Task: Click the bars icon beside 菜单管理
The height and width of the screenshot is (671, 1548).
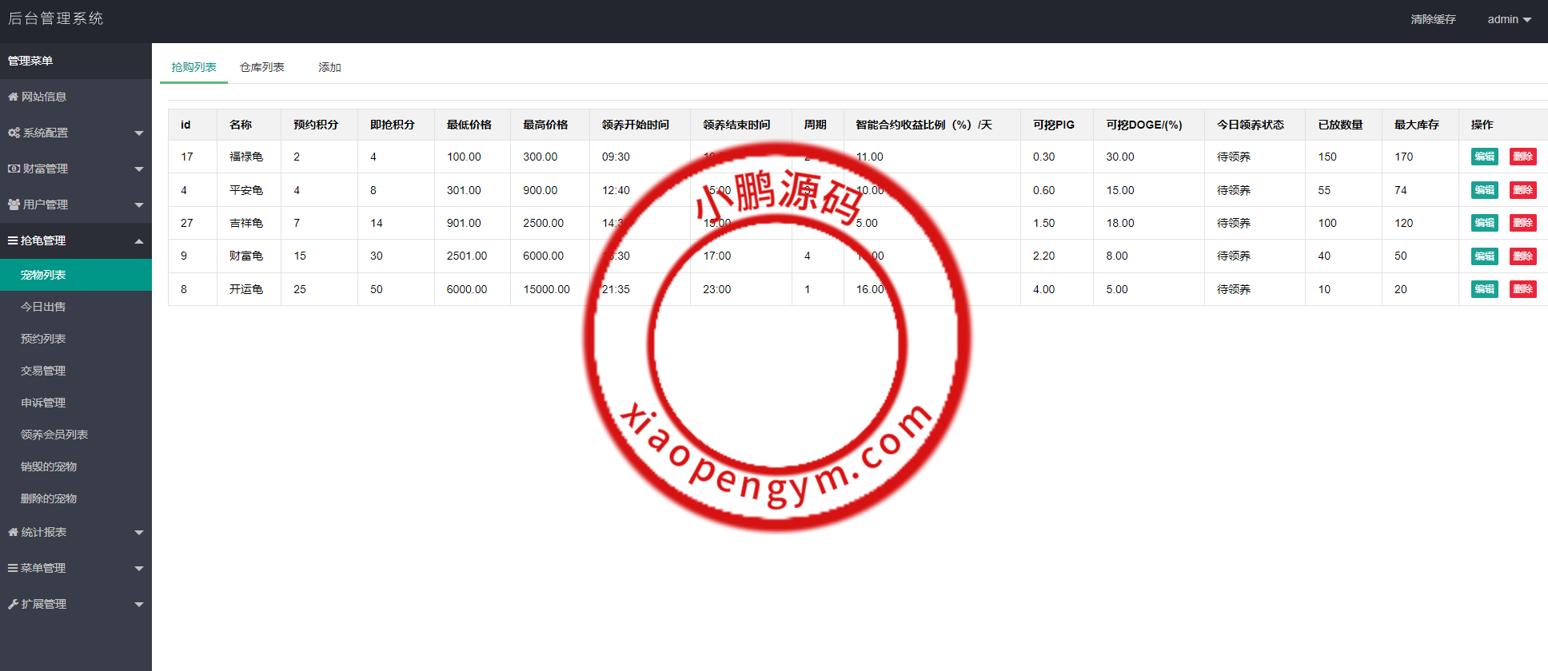Action: pos(13,568)
